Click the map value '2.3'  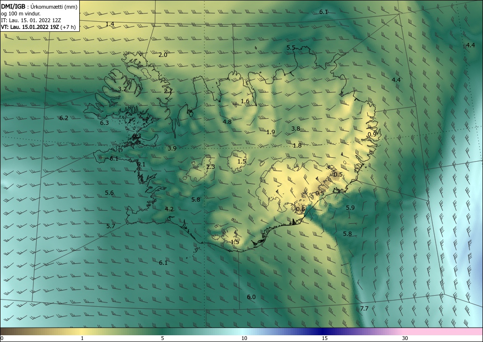[x=211, y=167]
